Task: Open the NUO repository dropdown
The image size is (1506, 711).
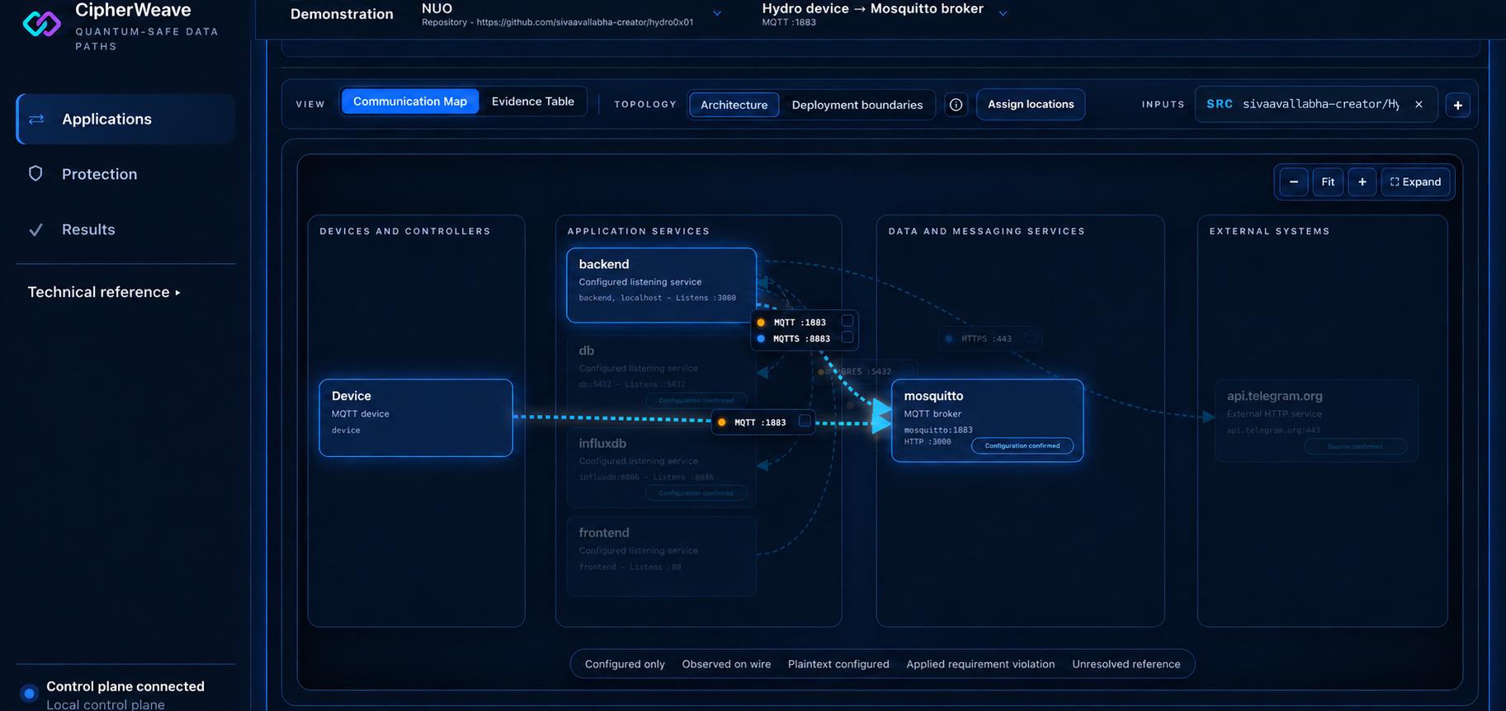Action: [717, 13]
